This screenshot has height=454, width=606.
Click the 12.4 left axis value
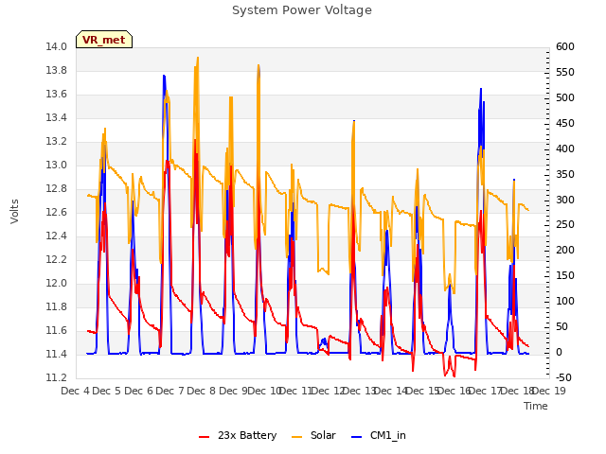point(56,236)
